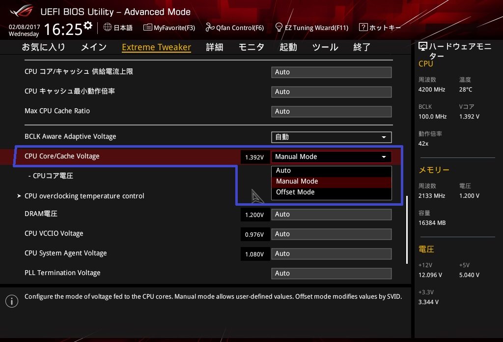Click the DRAM電圧 Auto field

point(332,215)
